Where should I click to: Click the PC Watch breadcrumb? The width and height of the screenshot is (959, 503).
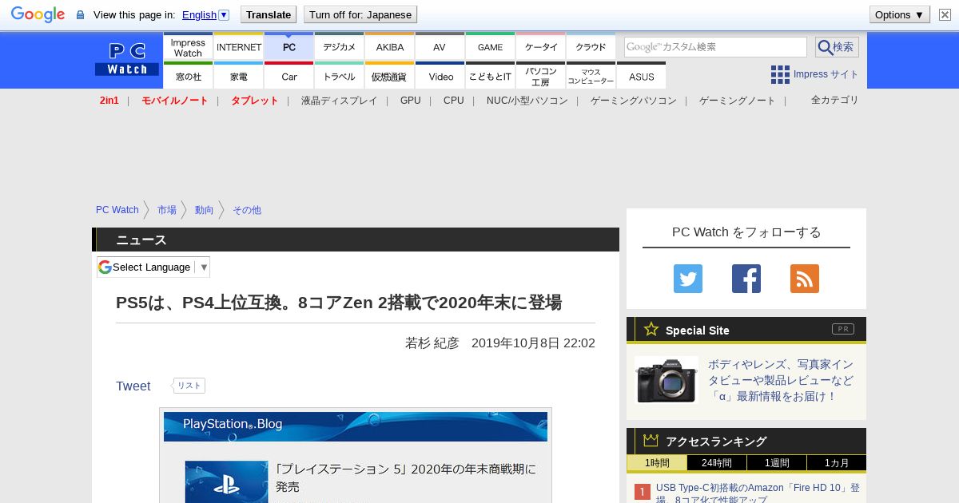117,210
